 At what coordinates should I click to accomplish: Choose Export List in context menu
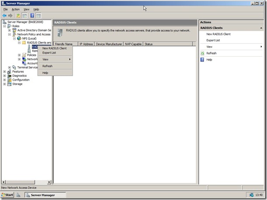pyautogui.click(x=55, y=53)
